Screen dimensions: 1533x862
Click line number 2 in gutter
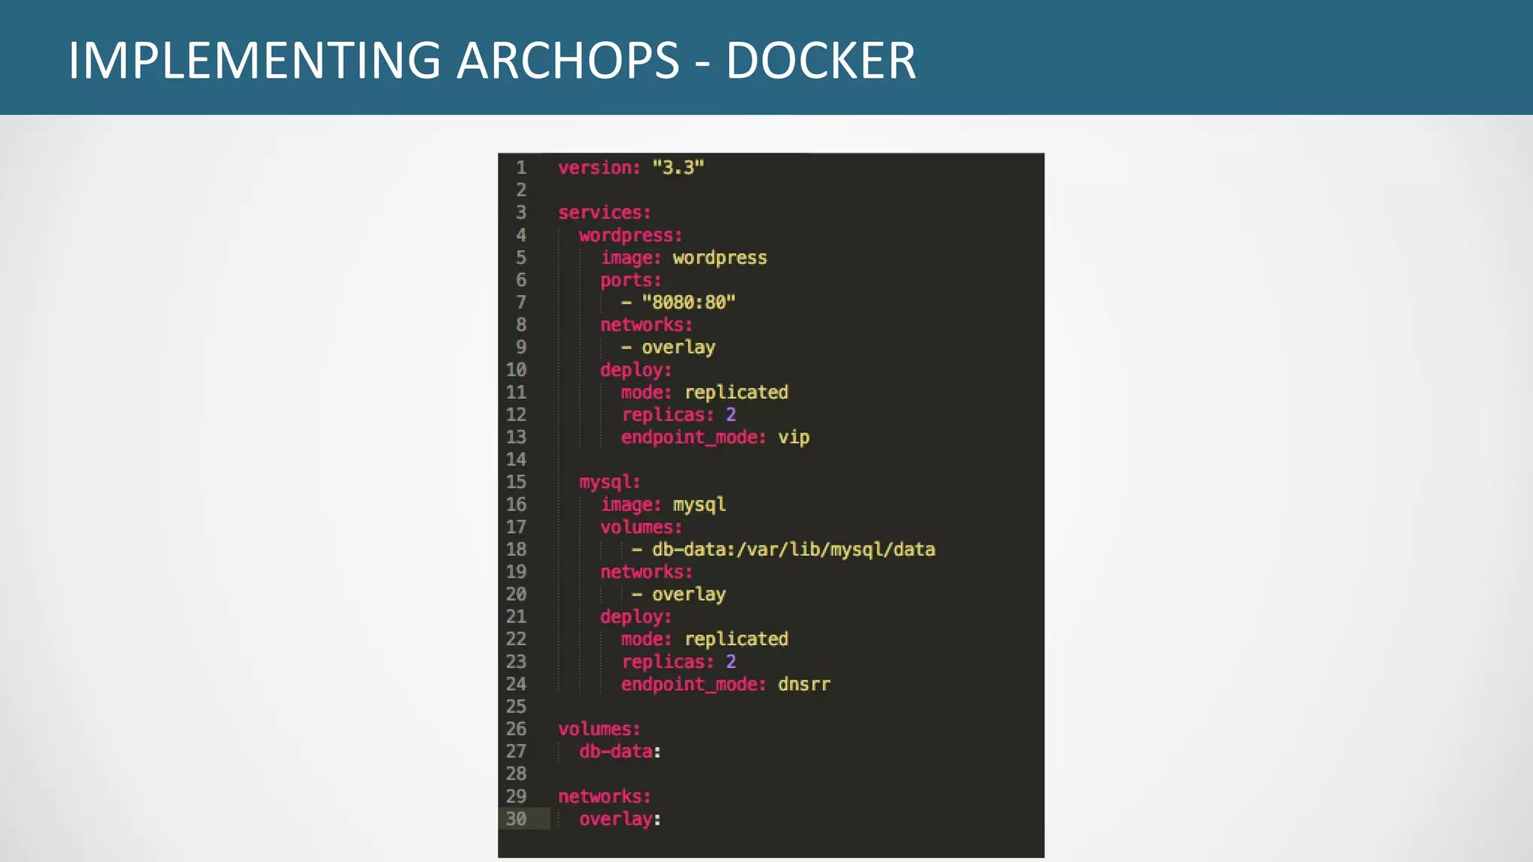tap(521, 190)
